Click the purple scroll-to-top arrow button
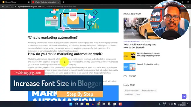The height and width of the screenshot is (107, 191). (x=184, y=96)
